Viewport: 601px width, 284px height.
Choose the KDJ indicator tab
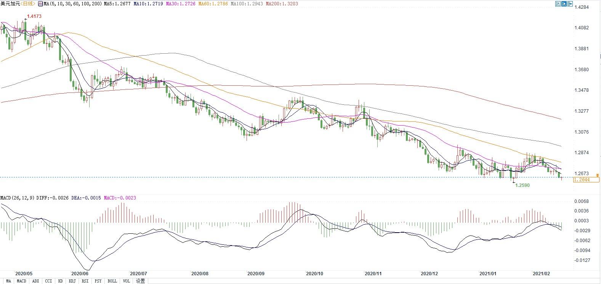click(72, 281)
